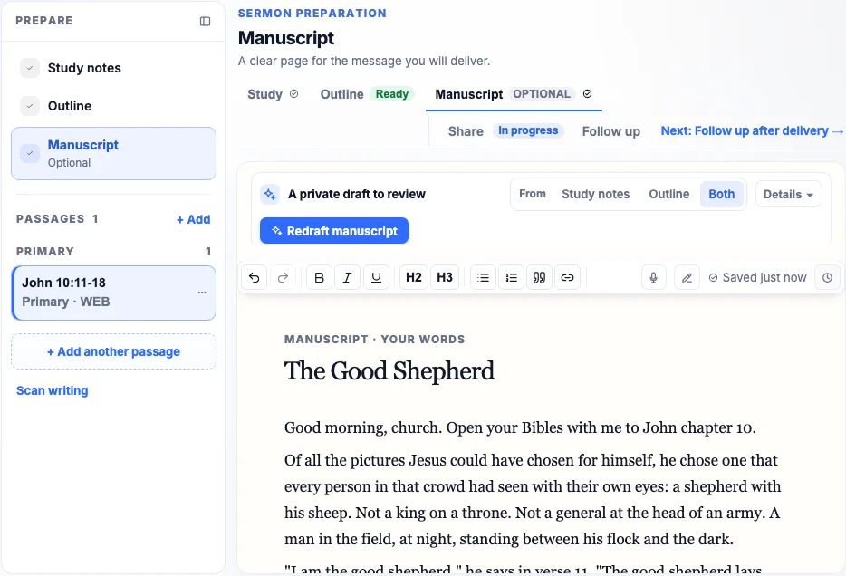The width and height of the screenshot is (846, 576).
Task: Click the Saved just now status
Action: point(757,277)
